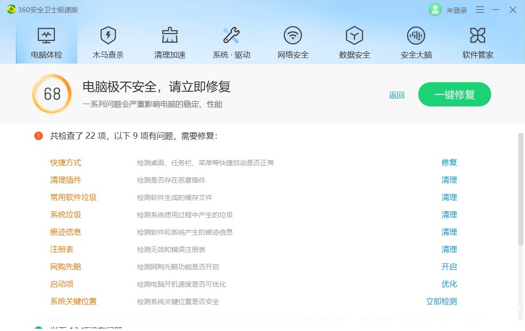Click 立即检测 for 系统关键位置
Image resolution: width=525 pixels, height=331 pixels.
(x=441, y=301)
